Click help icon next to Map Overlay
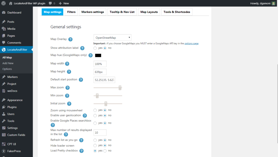 pos(70,39)
